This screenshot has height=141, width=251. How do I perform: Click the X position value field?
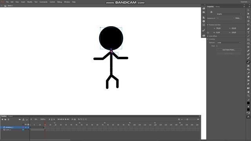[x=218, y=28]
